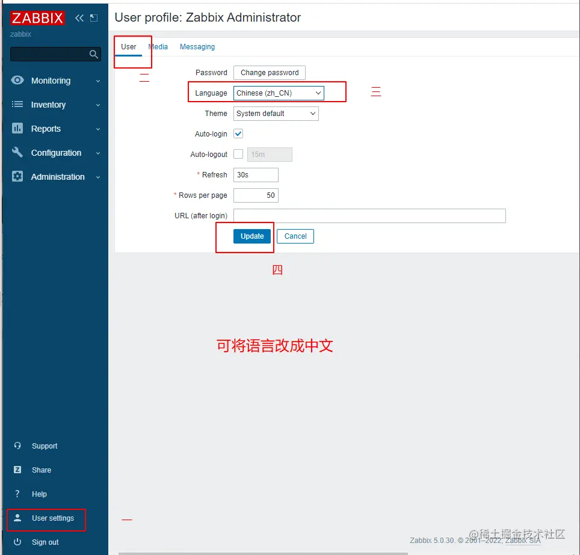This screenshot has height=555, width=580.
Task: Collapse the sidebar with double-chevron icon
Action: click(x=79, y=18)
